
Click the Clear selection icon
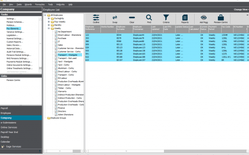(x=132, y=17)
